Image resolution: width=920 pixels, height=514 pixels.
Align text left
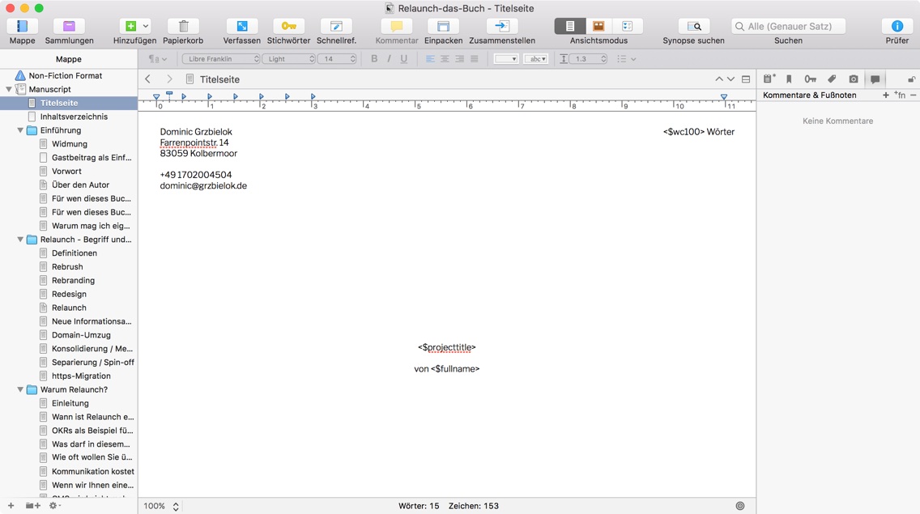click(x=430, y=58)
